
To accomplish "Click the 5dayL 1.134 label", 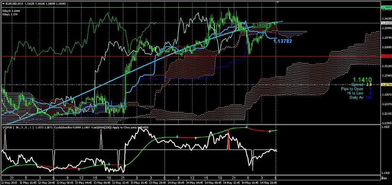I will click(10, 15).
